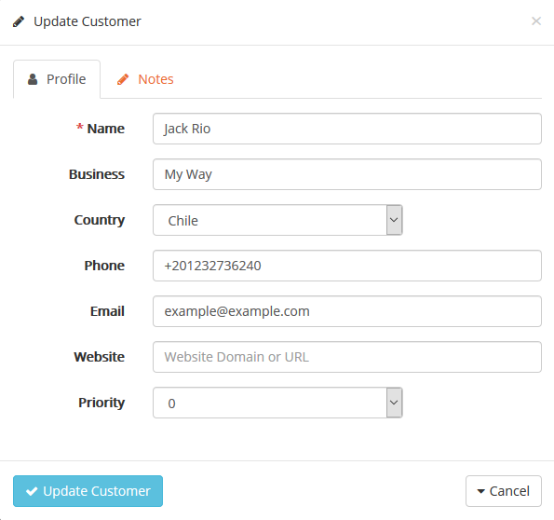Select the Profile tab
Viewport: 554px width, 520px height.
57,79
